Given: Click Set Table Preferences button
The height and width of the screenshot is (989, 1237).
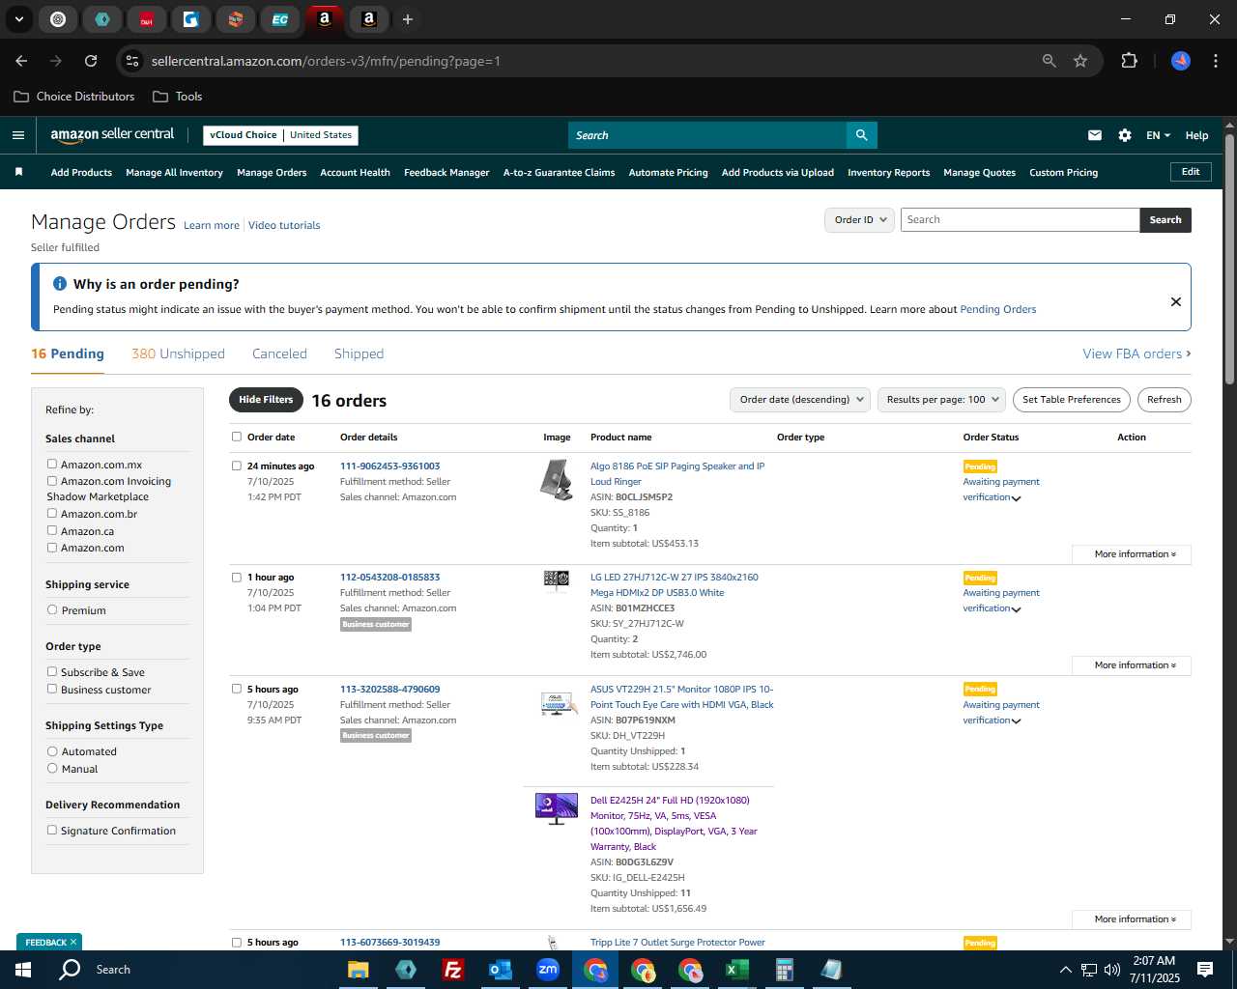Looking at the screenshot, I should tap(1071, 400).
